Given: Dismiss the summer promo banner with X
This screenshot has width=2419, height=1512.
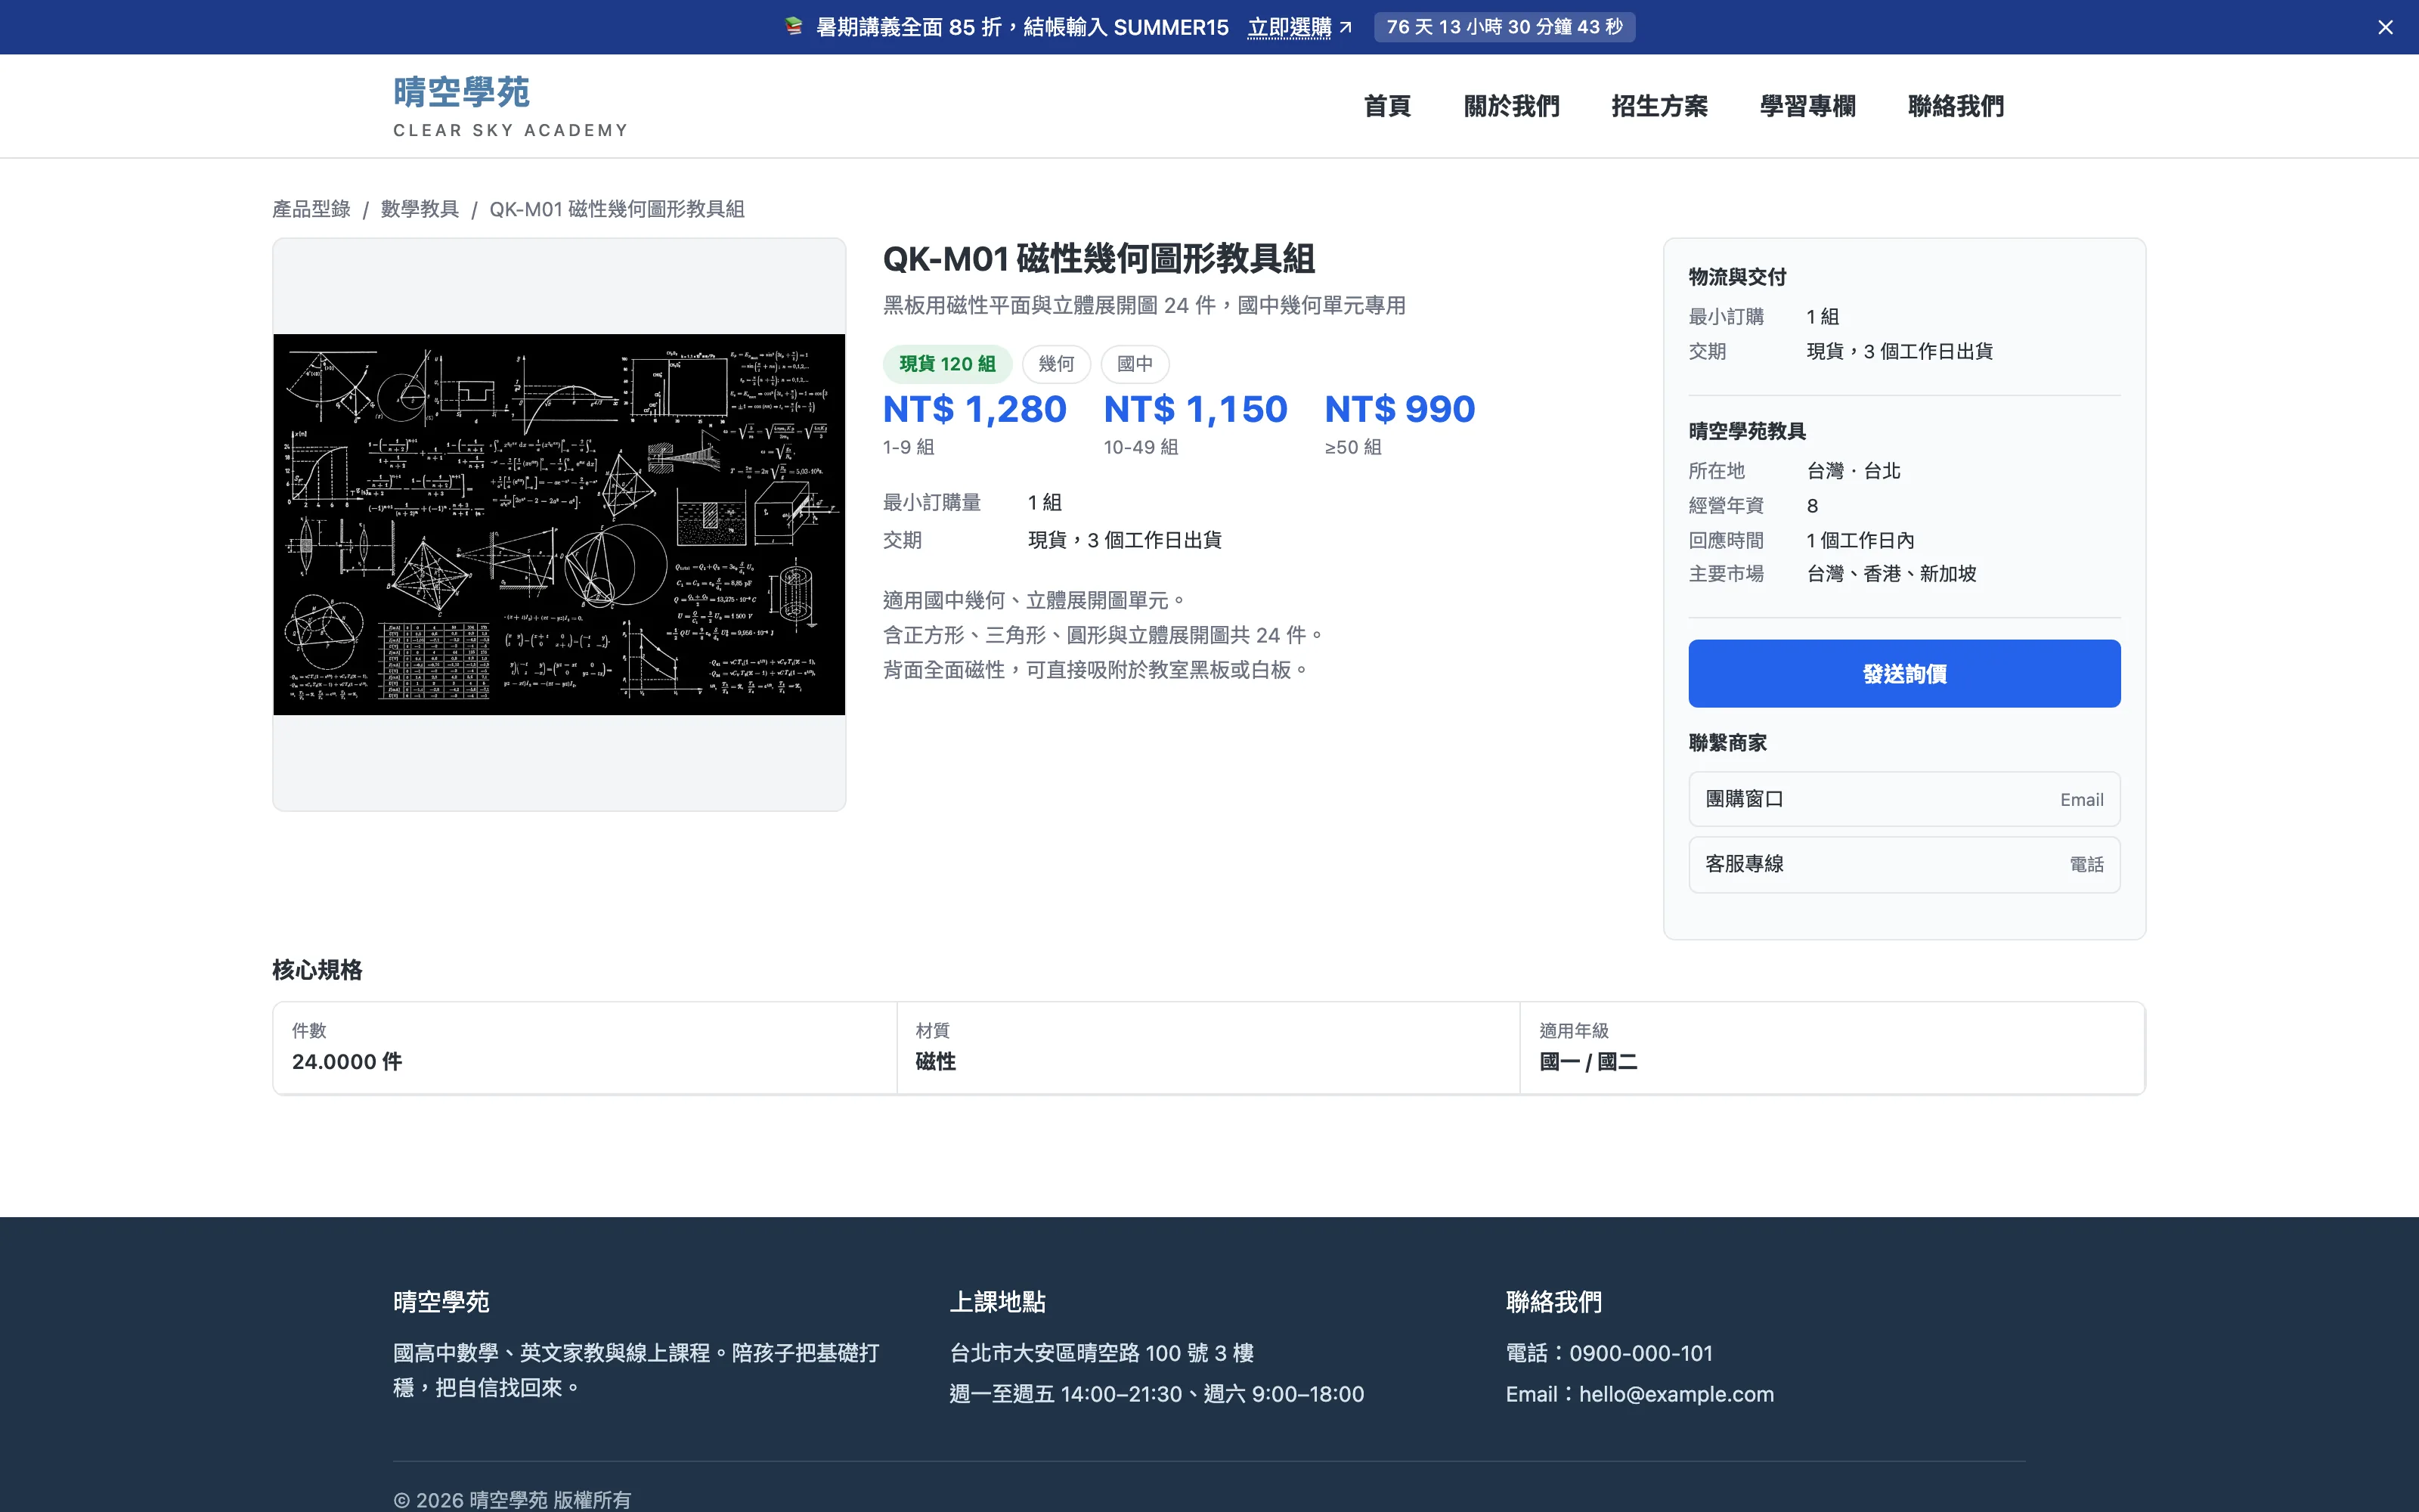Looking at the screenshot, I should click(x=2385, y=27).
